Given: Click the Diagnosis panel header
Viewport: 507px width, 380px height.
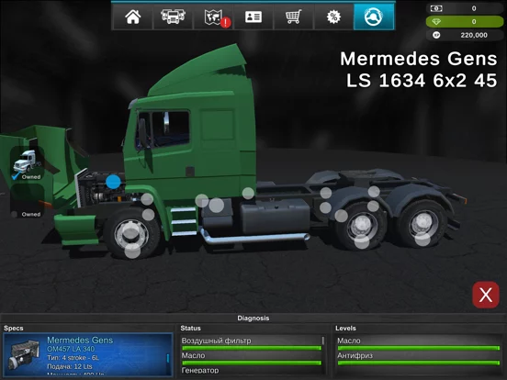Looking at the screenshot, I should tap(253, 318).
